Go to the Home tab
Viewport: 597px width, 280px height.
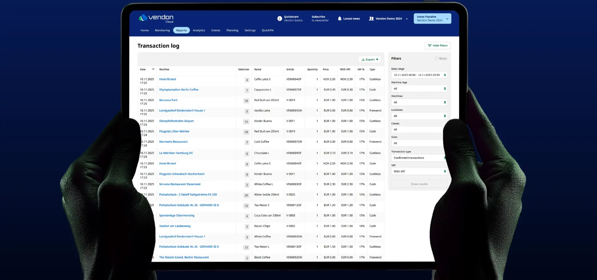tap(145, 30)
